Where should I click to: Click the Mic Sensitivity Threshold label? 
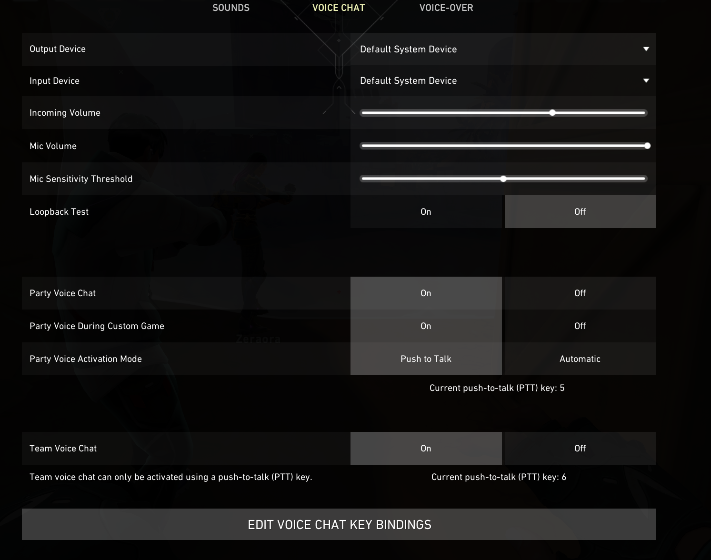click(x=81, y=179)
